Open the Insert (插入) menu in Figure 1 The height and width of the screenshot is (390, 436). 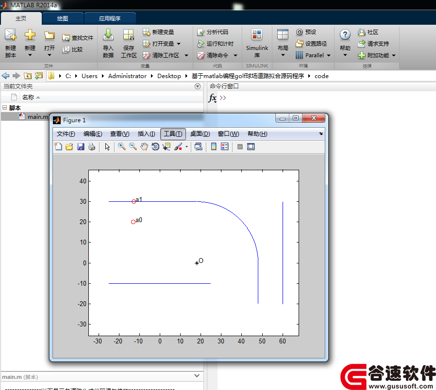(x=146, y=134)
